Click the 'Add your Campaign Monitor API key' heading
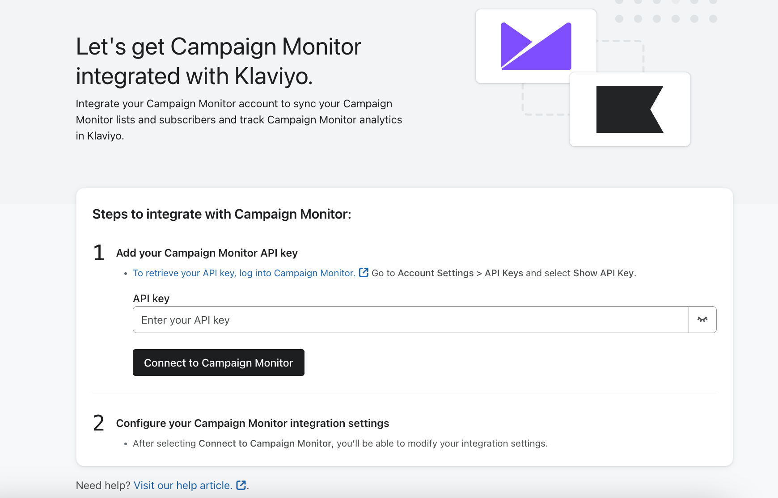 207,253
